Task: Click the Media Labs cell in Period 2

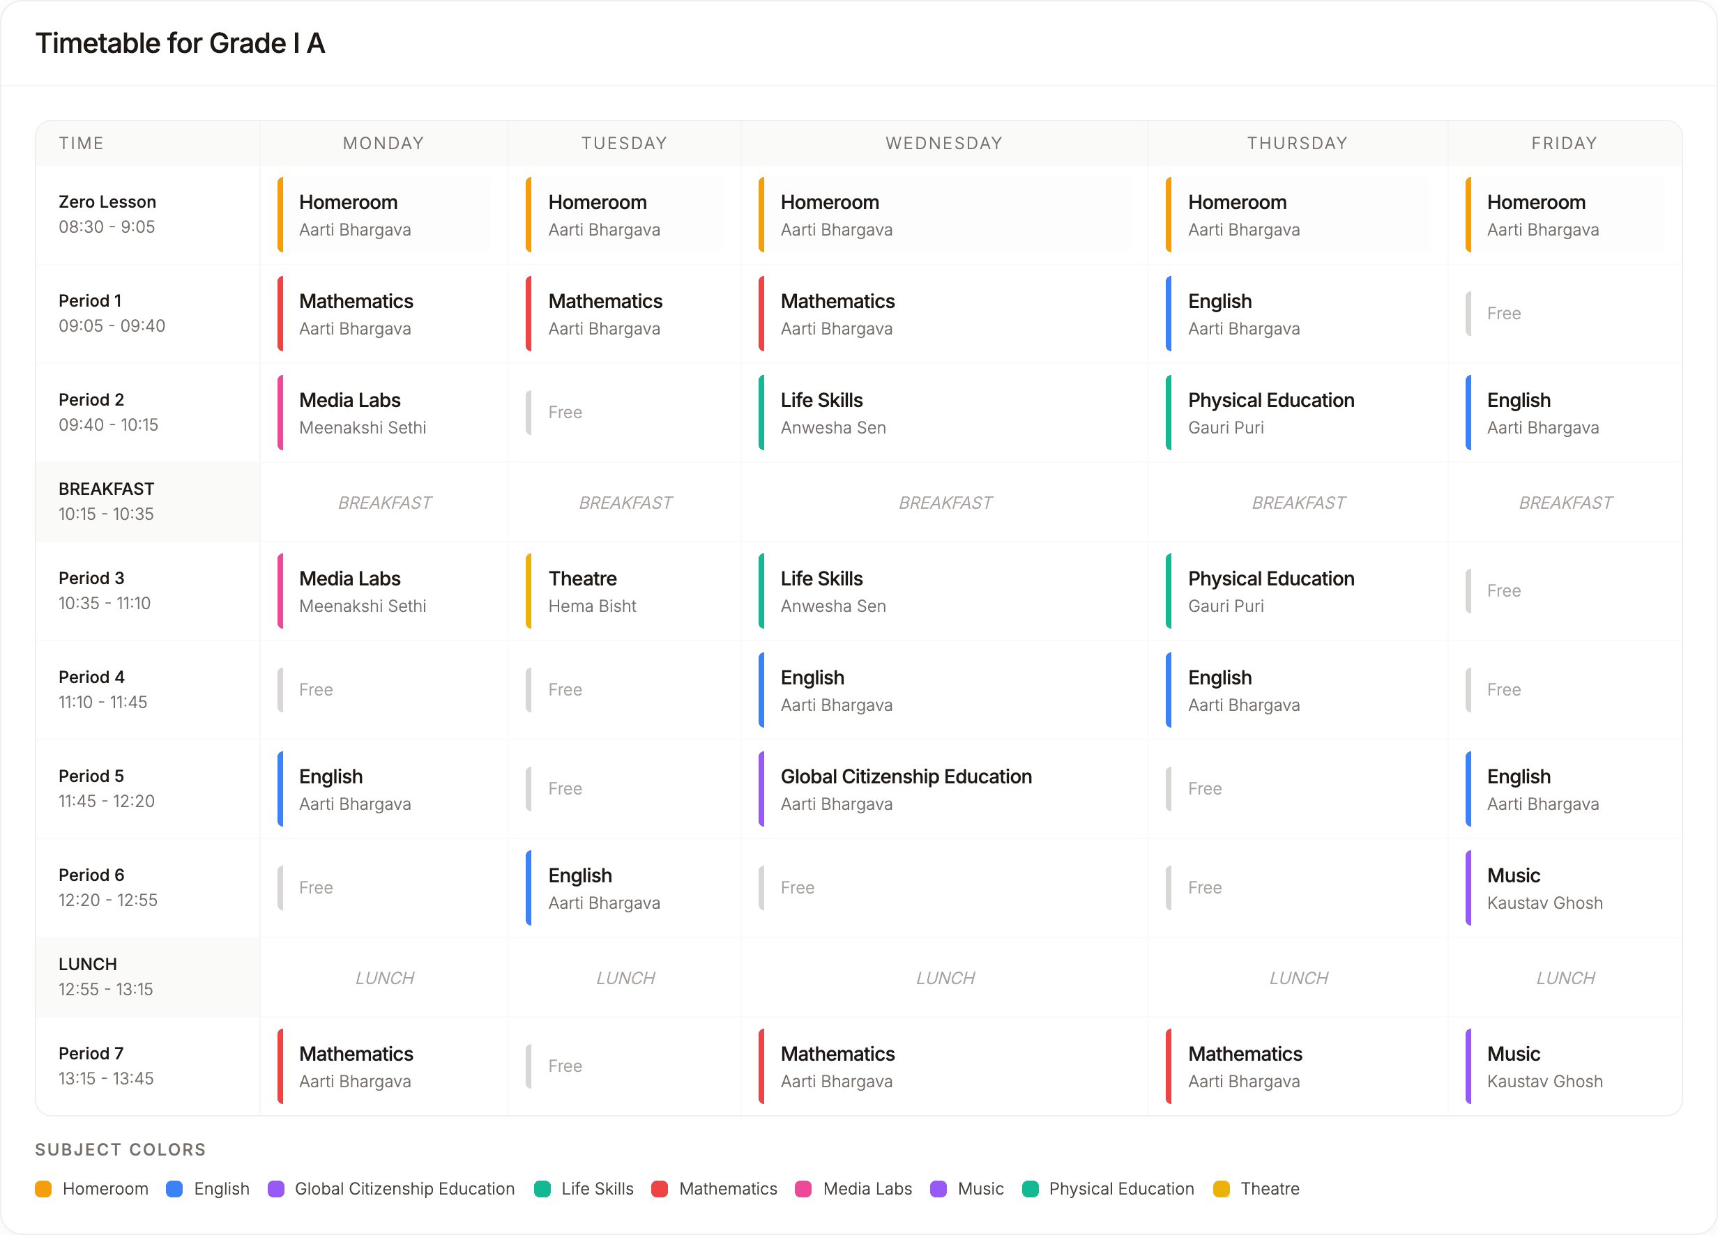Action: 384,413
